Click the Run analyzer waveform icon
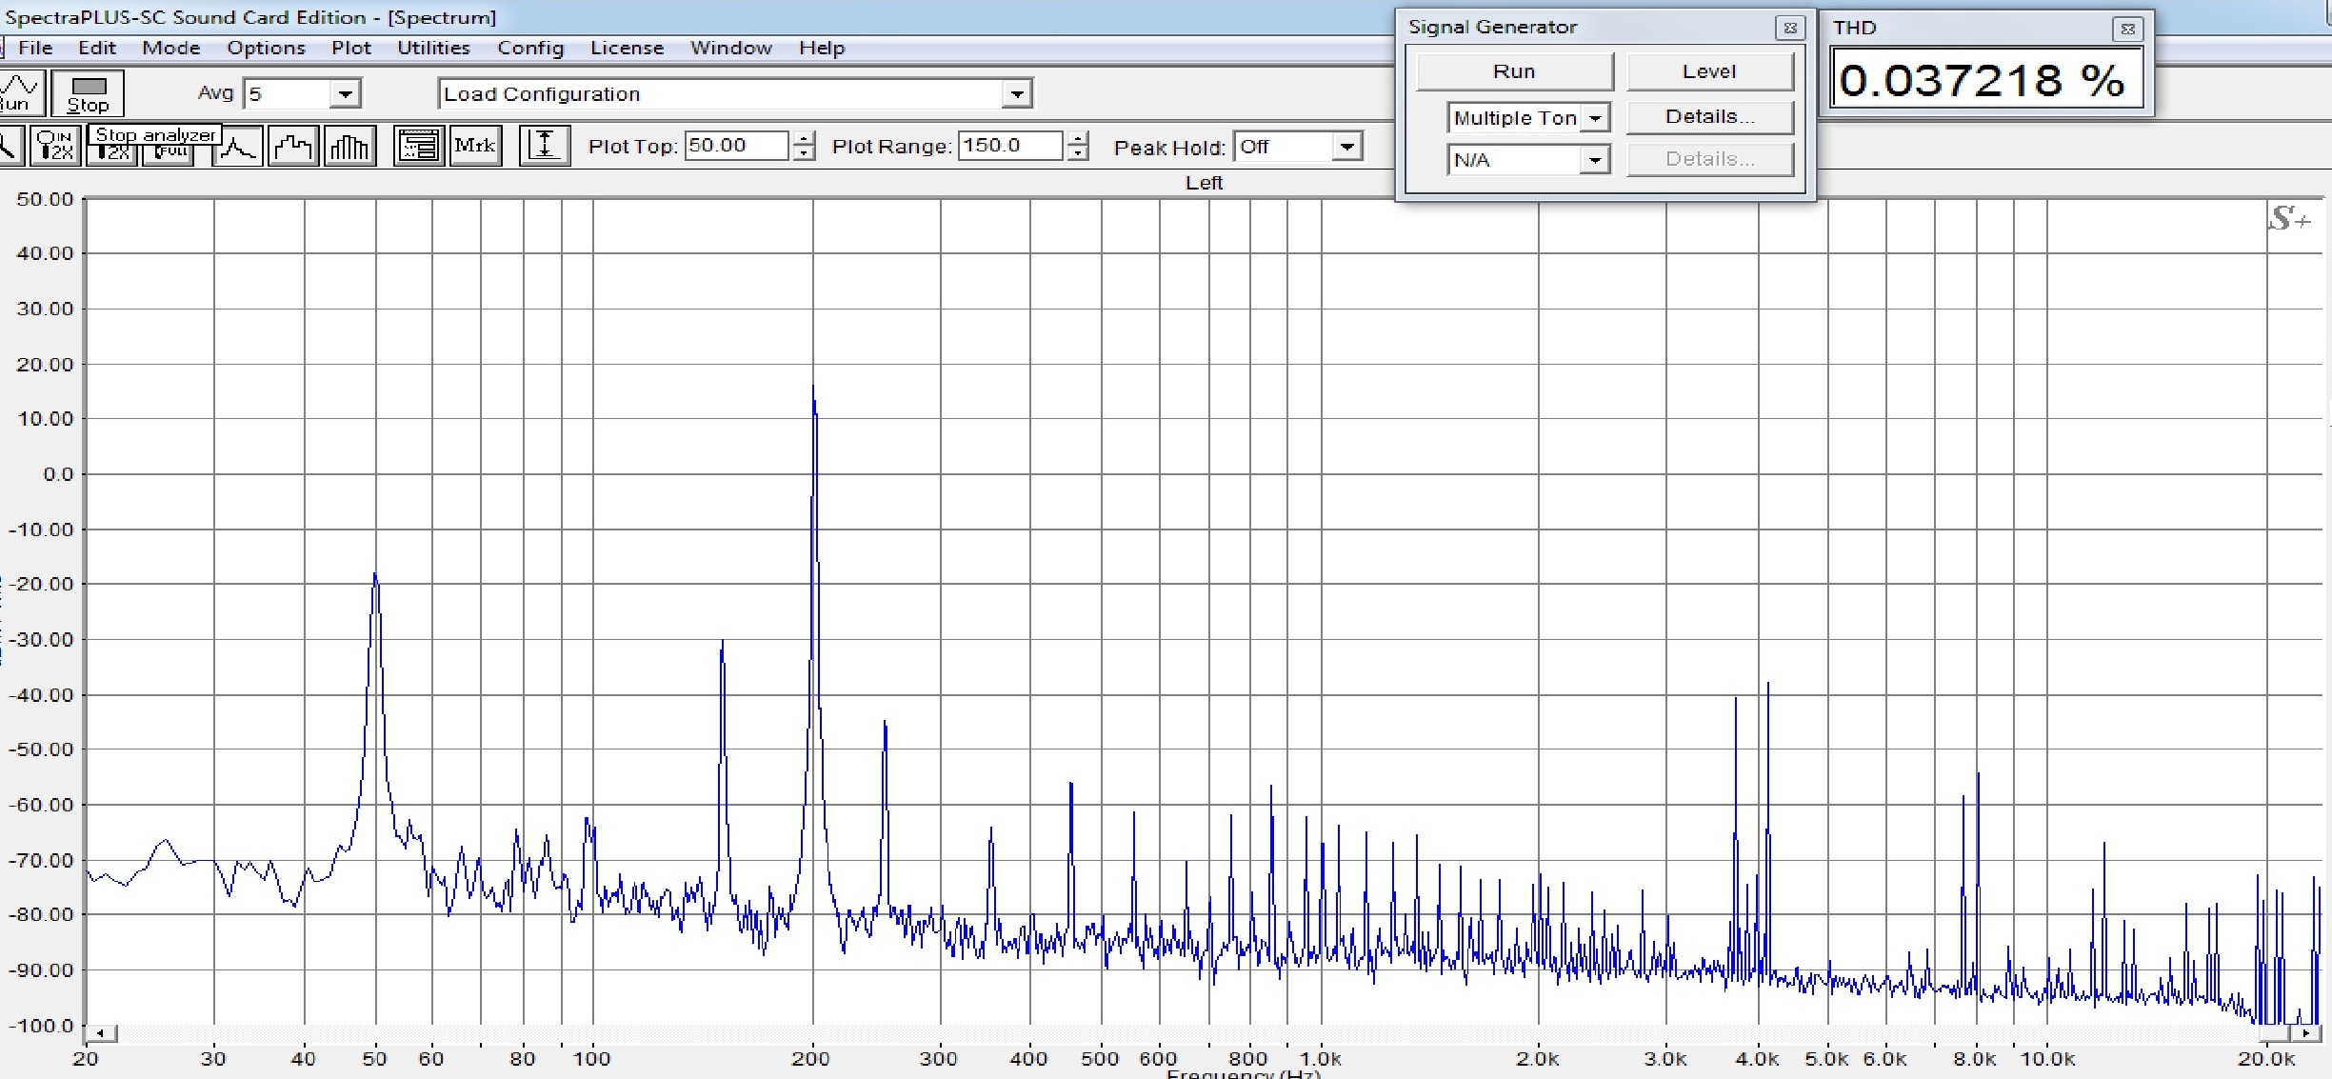Image resolution: width=2332 pixels, height=1079 pixels. click(x=19, y=93)
